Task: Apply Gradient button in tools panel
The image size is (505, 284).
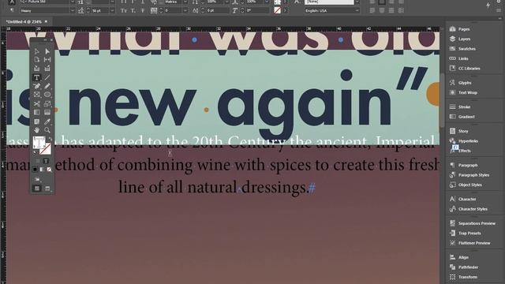Action: 42,170
